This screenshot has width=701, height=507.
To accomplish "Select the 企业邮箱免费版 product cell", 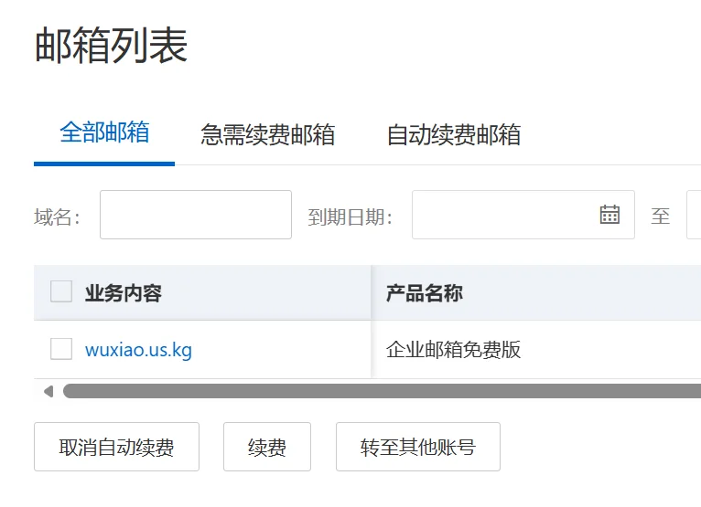I will tap(453, 349).
